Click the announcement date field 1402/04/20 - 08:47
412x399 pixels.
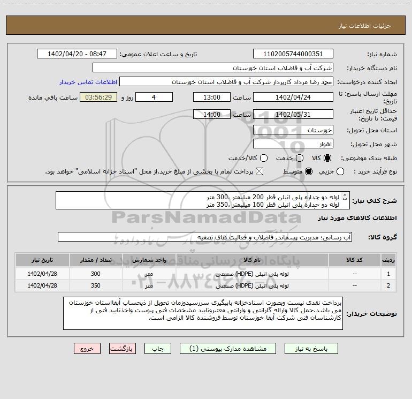click(x=77, y=54)
